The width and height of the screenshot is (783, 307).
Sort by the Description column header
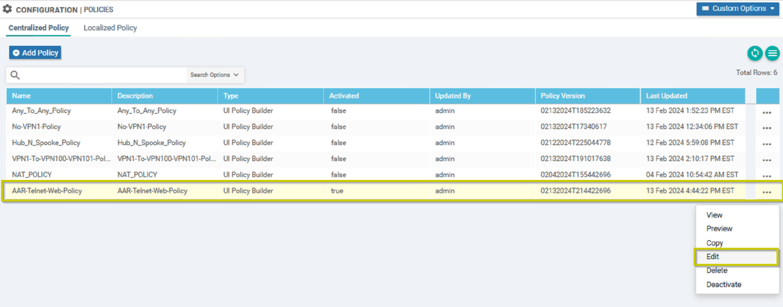165,96
